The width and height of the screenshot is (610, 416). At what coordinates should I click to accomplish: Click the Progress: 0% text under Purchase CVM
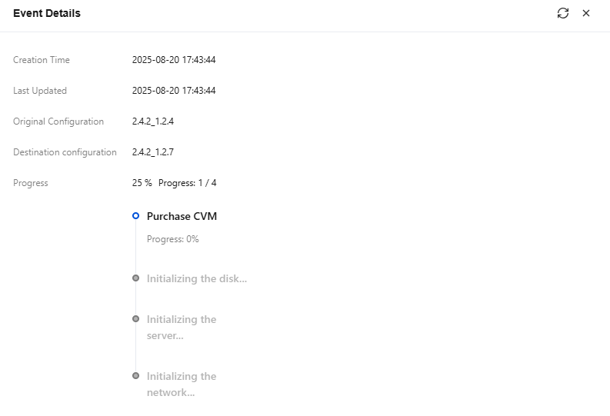[172, 239]
